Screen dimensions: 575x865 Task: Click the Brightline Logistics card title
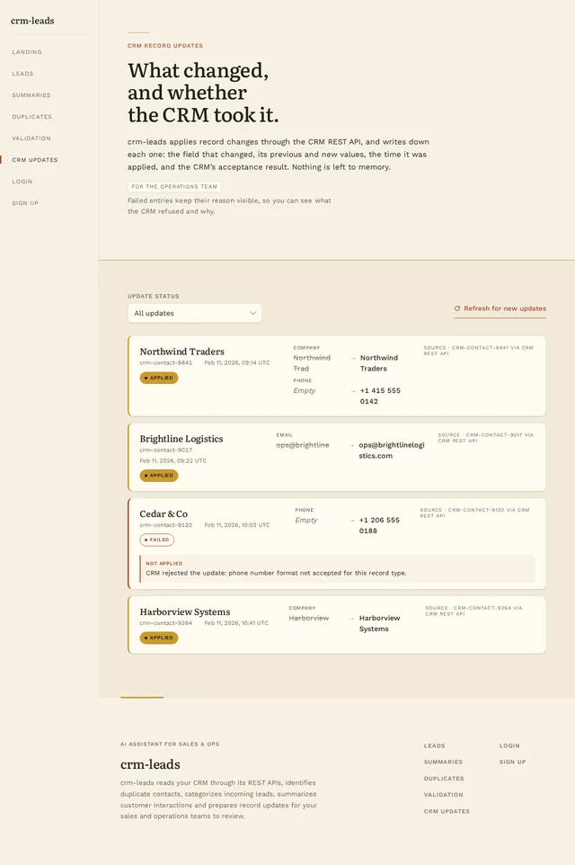181,439
